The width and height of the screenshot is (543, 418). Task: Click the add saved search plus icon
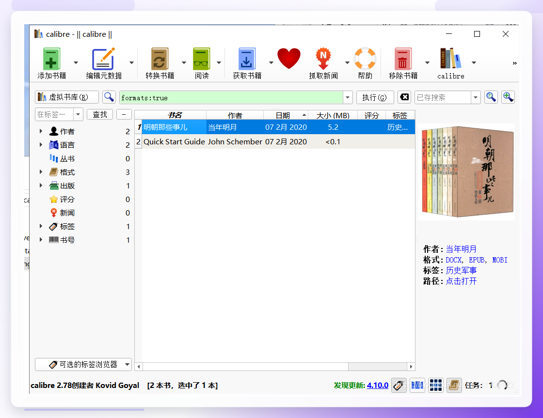click(x=508, y=97)
